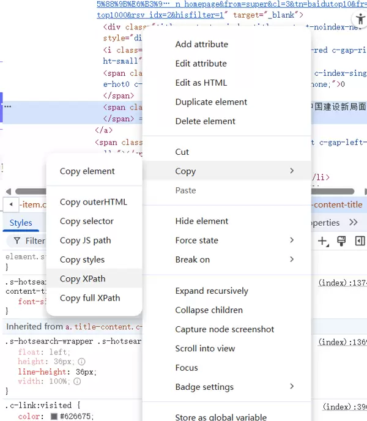Show more tabs with double chevron

pos(353,223)
